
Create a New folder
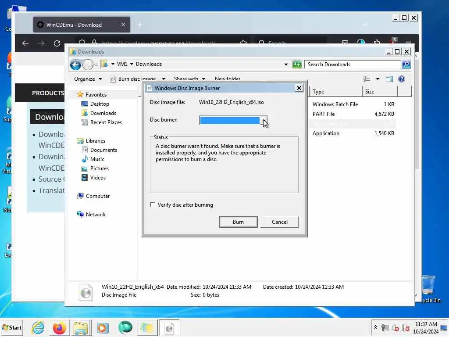point(228,79)
